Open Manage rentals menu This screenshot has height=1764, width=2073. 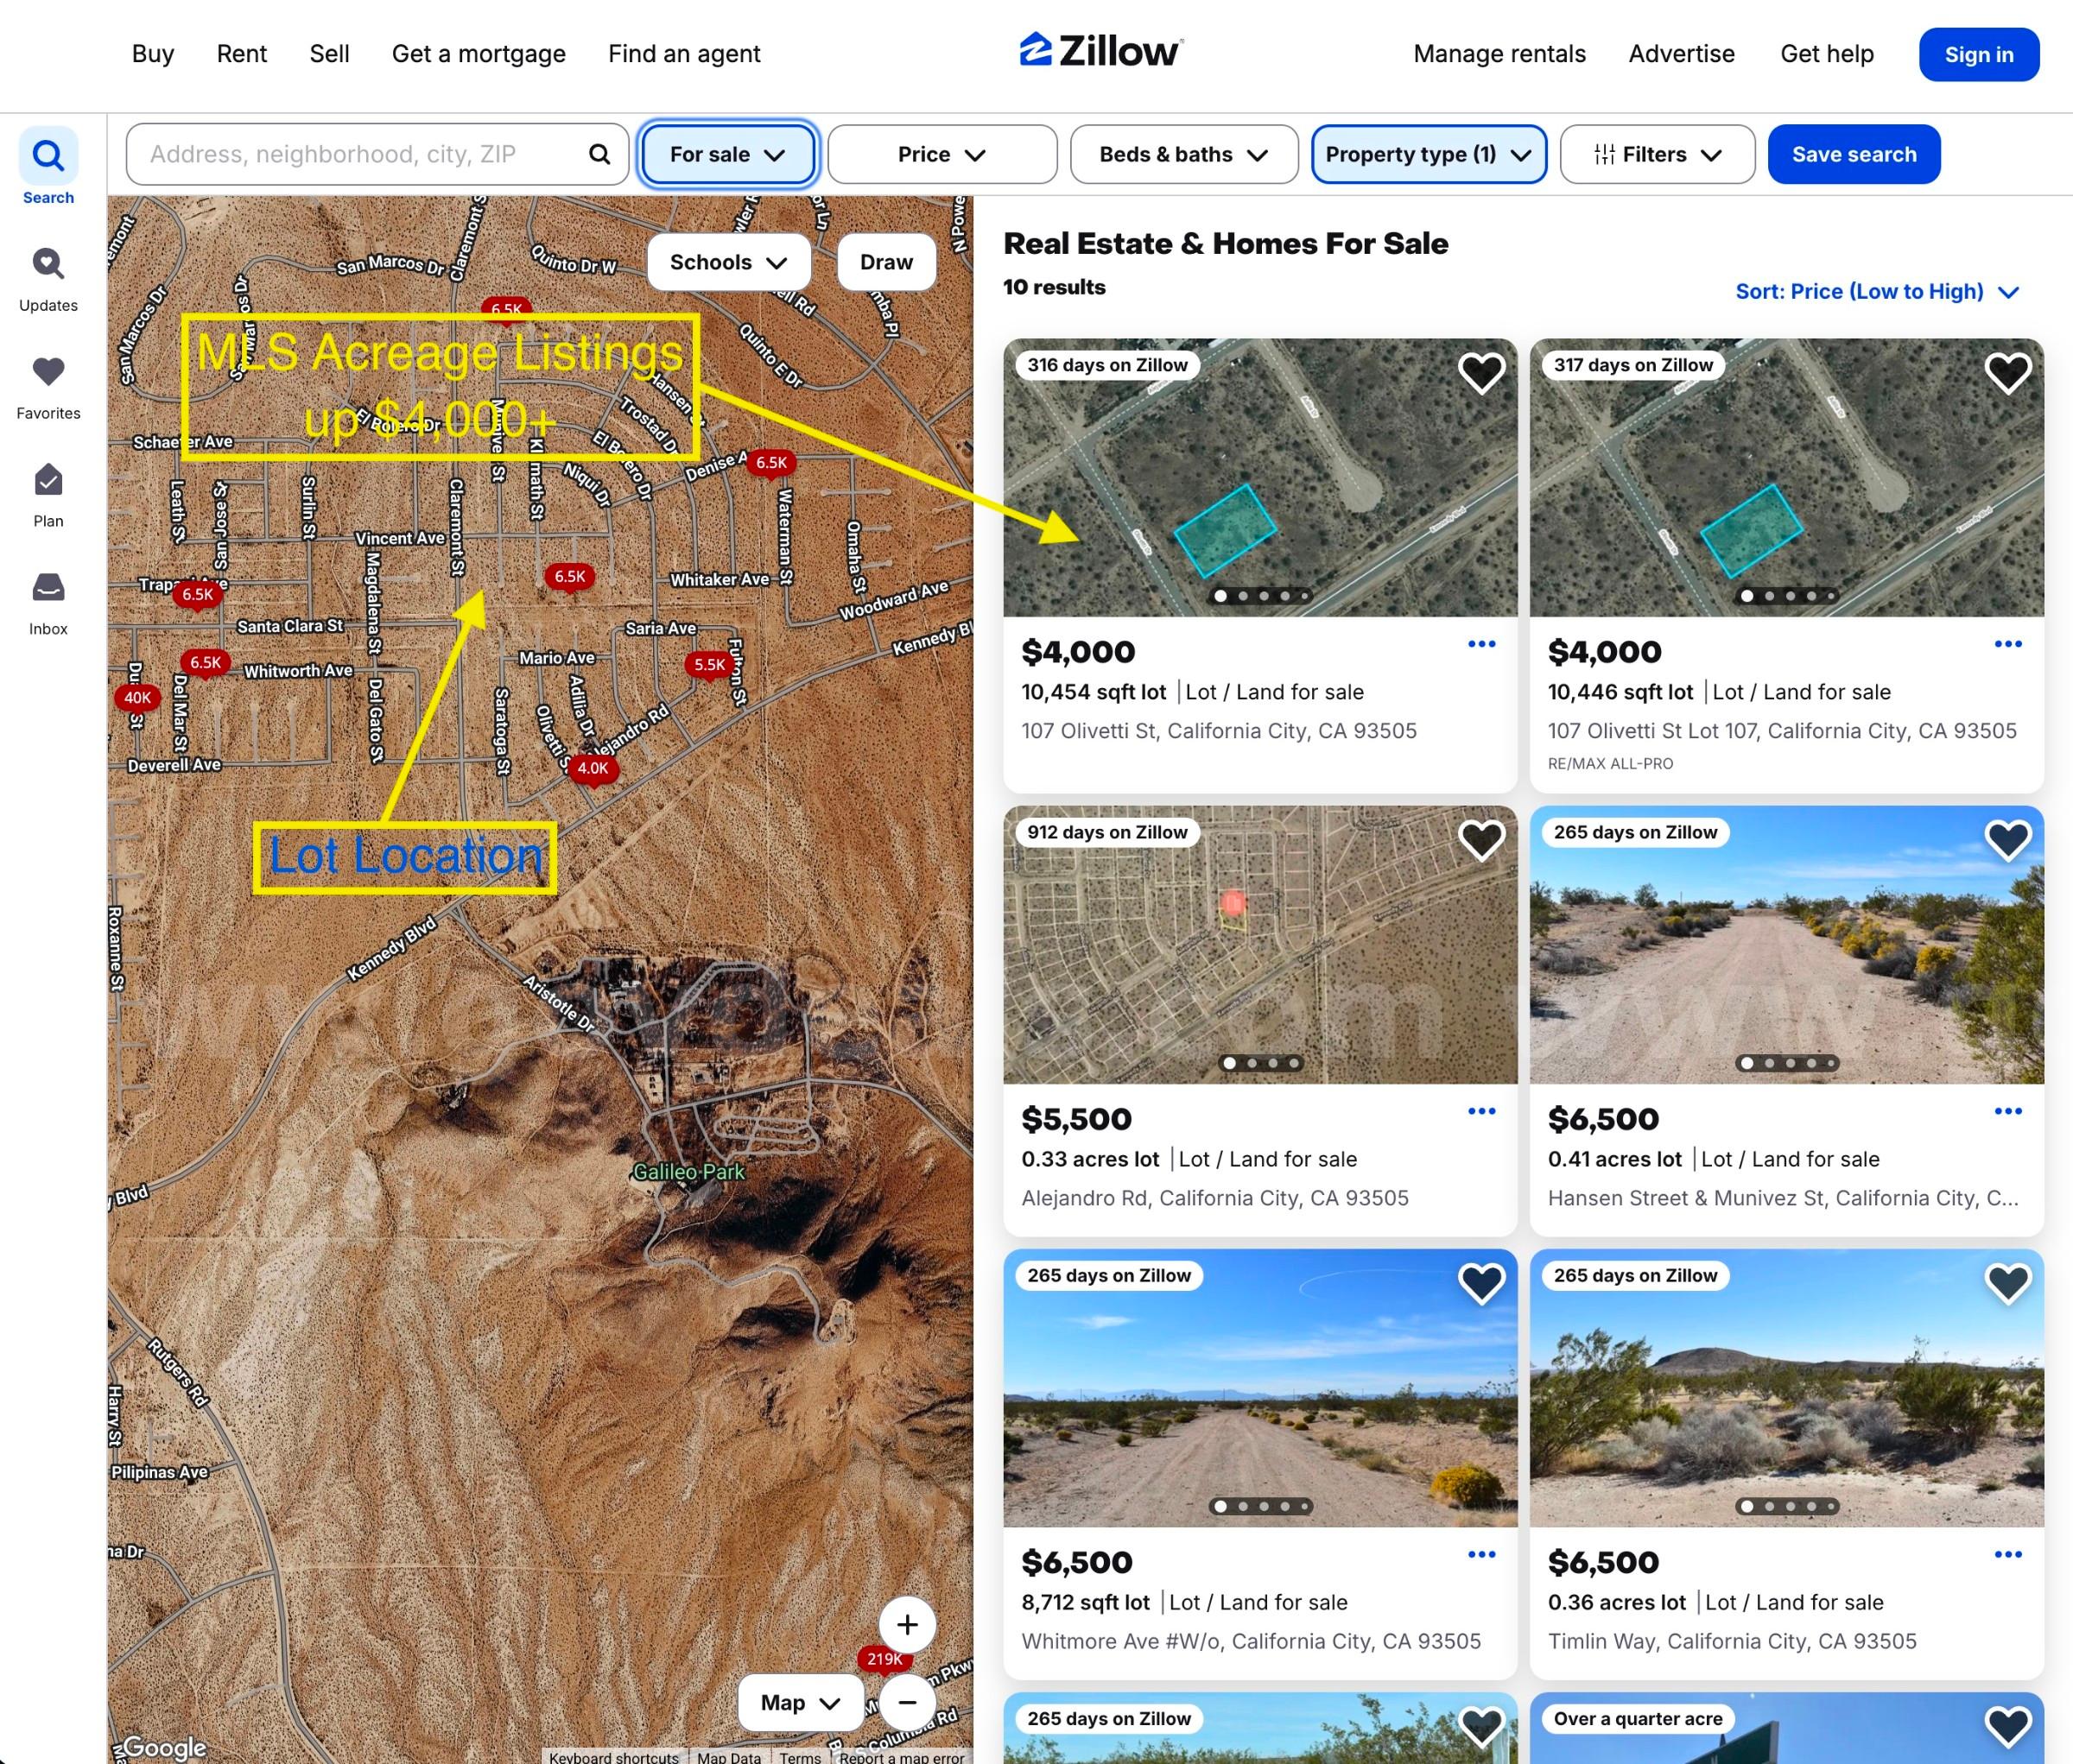point(1499,53)
